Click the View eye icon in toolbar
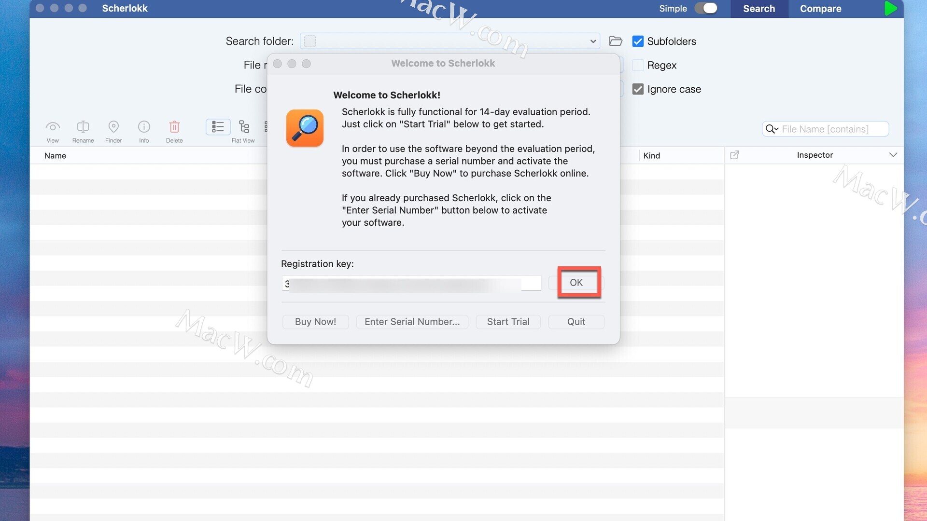The image size is (927, 521). coord(53,127)
